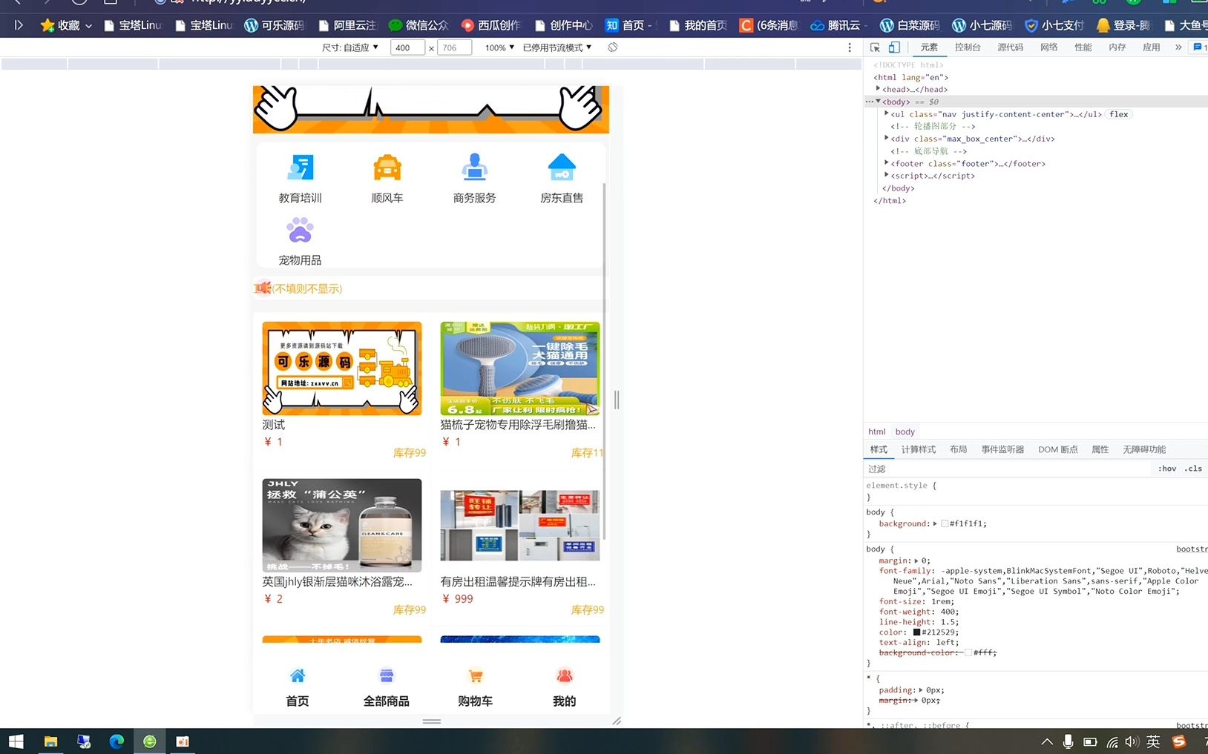Open the 腾讯云 bookmark

(838, 25)
